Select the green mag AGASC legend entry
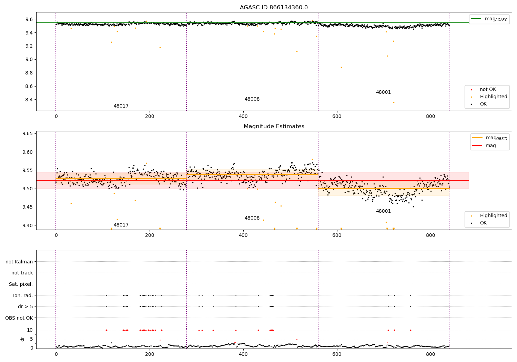Viewport: 517px width, 362px height. point(489,19)
